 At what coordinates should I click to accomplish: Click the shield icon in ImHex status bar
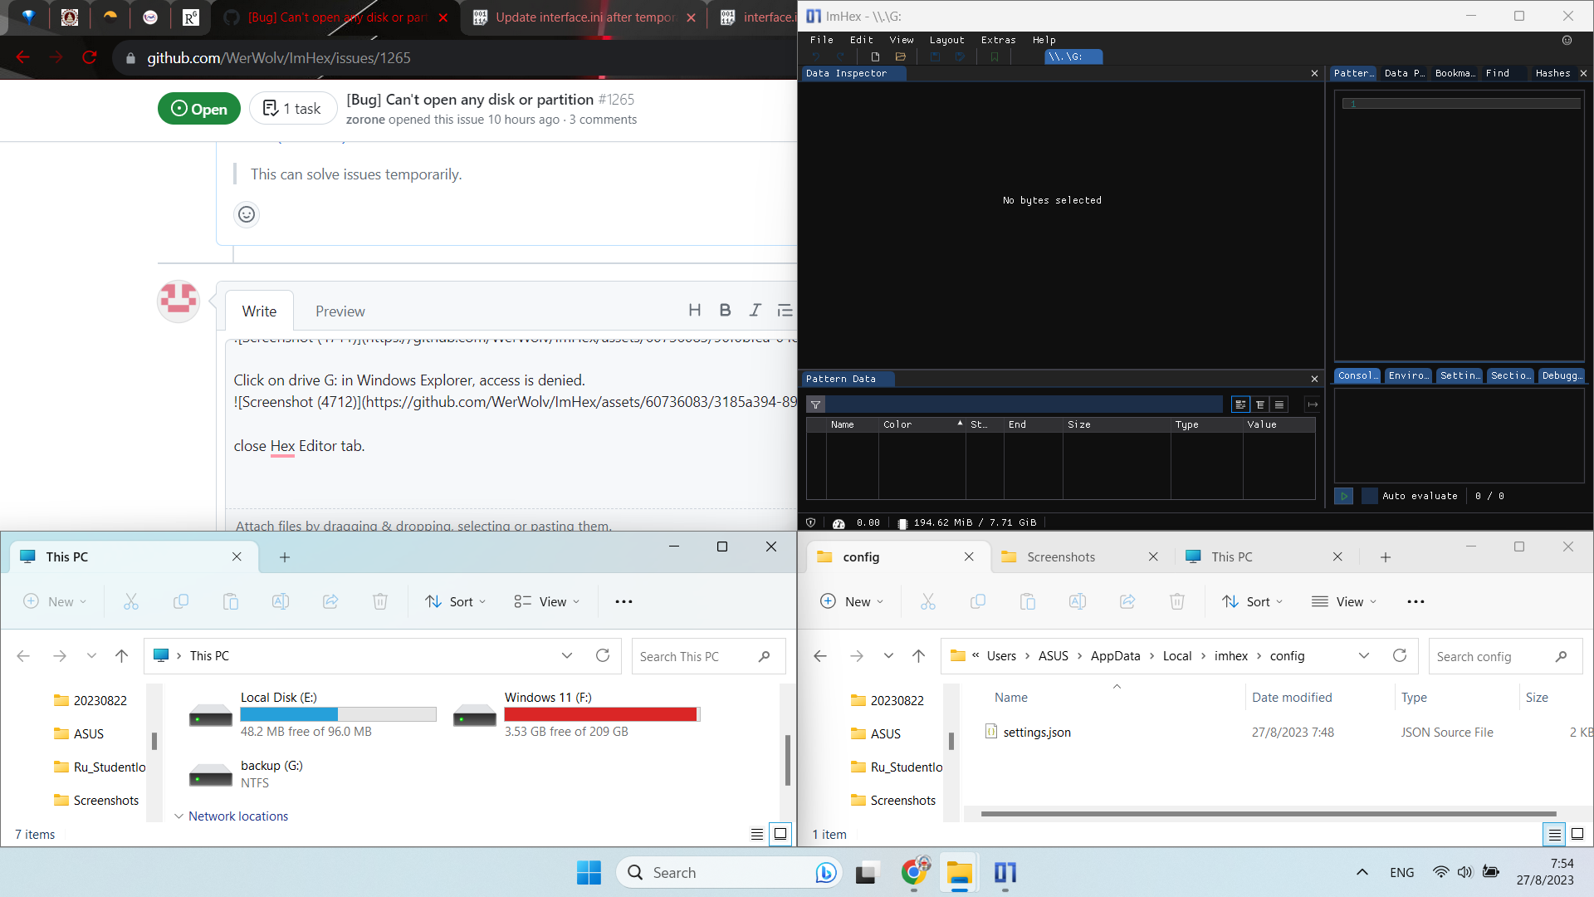click(811, 522)
